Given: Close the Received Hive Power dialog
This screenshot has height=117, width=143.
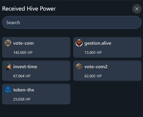Looking at the screenshot, I should tap(137, 9).
